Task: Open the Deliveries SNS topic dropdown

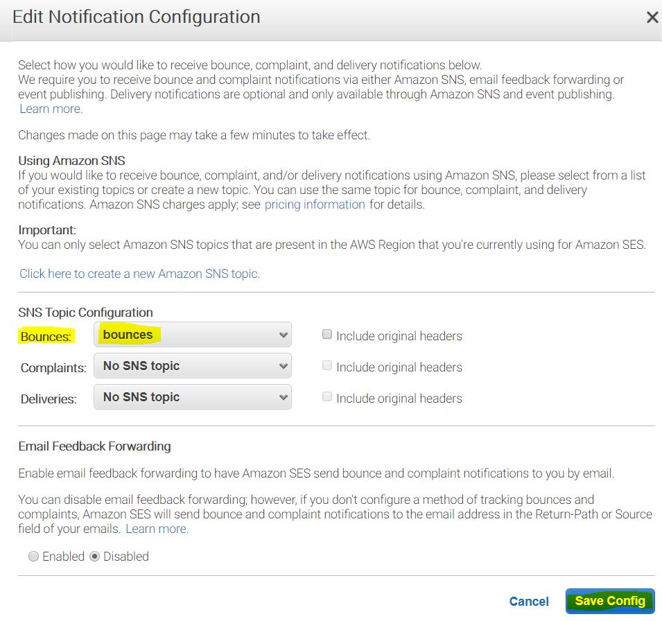Action: 193,397
